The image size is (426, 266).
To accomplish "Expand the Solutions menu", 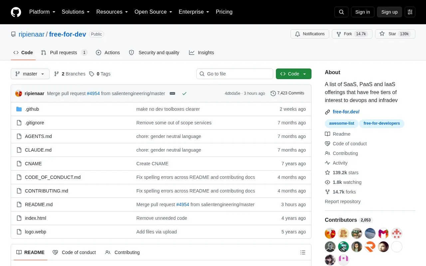I will 76,12.
